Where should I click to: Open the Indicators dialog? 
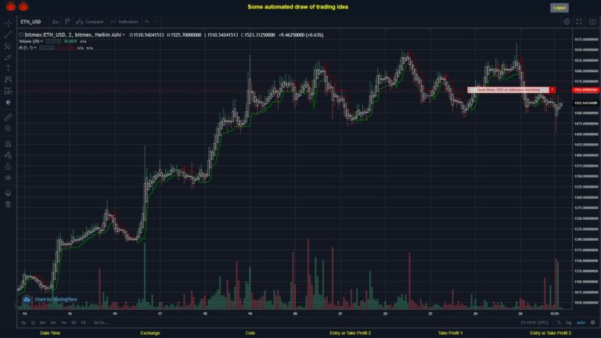pos(124,22)
